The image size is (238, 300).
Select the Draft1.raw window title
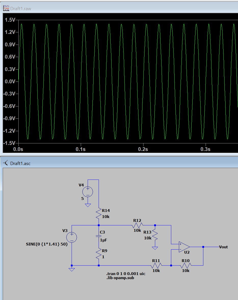(20, 9)
